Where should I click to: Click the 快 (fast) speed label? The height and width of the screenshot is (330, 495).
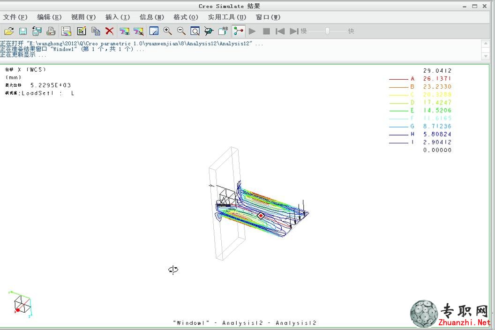tap(351, 31)
